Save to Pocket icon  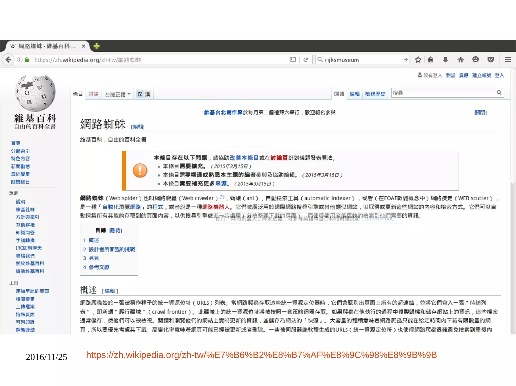tap(490, 60)
